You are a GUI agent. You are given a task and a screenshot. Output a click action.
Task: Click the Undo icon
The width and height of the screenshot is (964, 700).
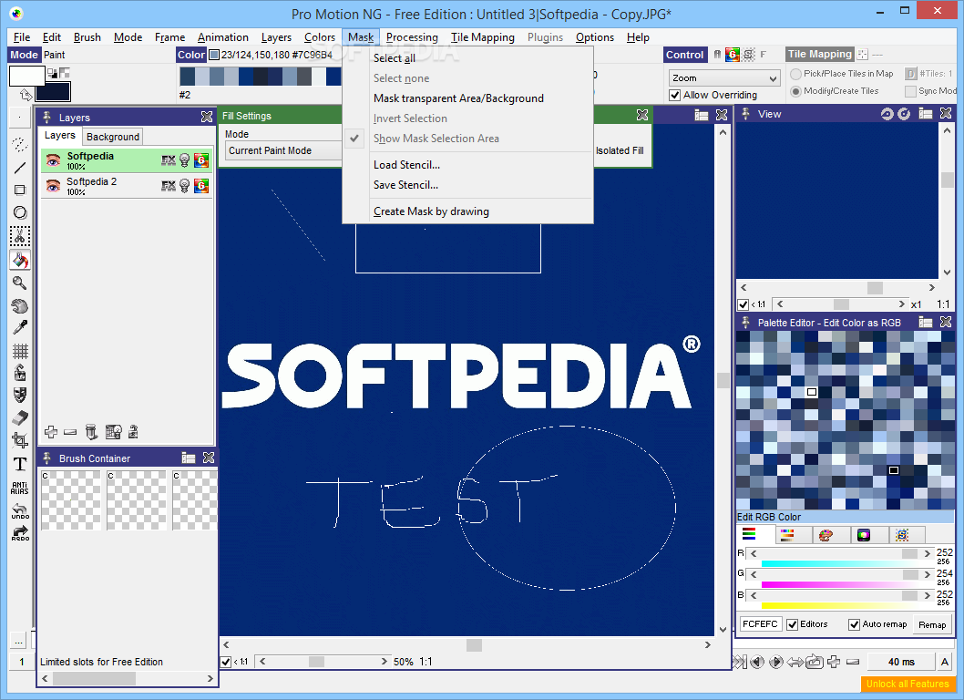pyautogui.click(x=20, y=511)
